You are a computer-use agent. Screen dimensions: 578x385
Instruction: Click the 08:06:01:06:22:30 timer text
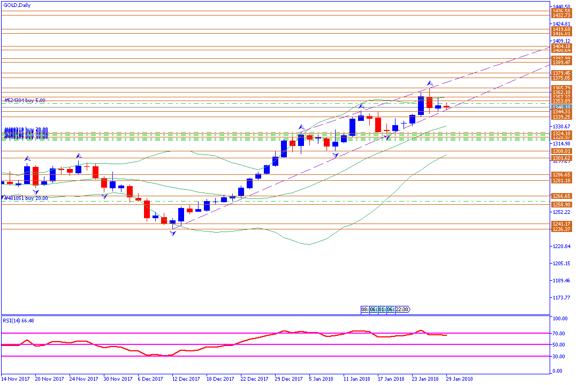coord(385,309)
